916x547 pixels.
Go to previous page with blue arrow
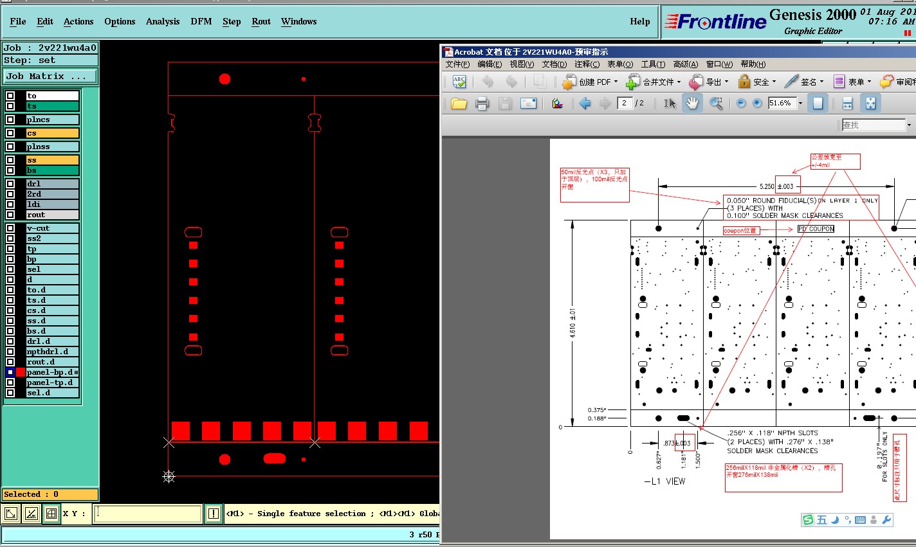click(x=585, y=103)
